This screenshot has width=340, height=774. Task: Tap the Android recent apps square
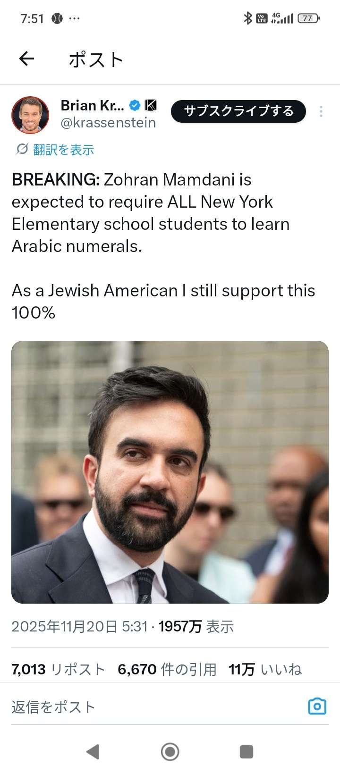tap(246, 751)
